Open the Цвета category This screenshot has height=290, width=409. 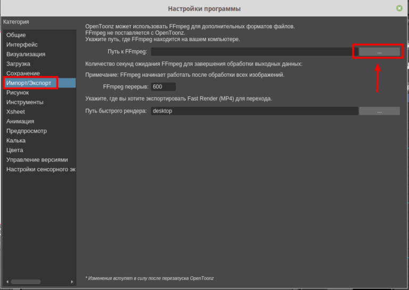point(39,150)
